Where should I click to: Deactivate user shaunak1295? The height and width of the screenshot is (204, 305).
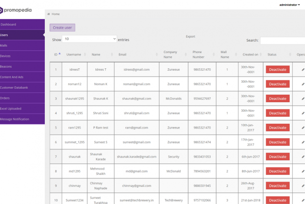pyautogui.click(x=277, y=98)
